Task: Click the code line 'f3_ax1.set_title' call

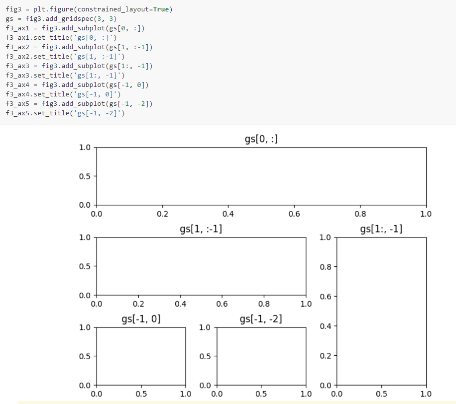Action: tap(61, 38)
